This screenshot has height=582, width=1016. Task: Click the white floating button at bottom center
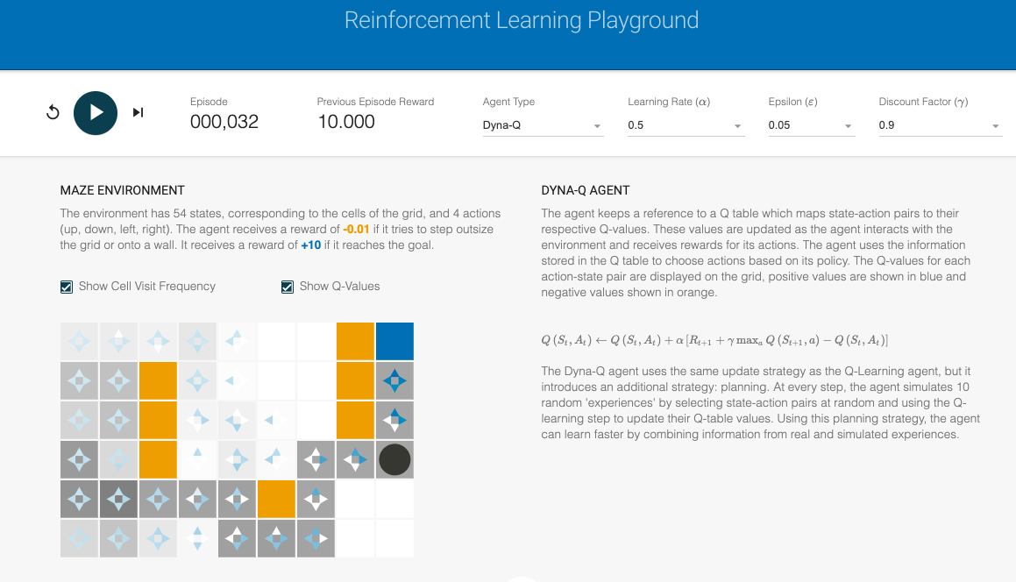coord(522,578)
